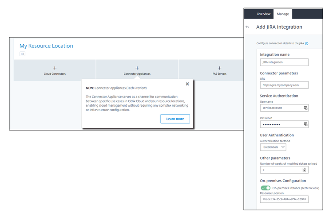Go back using the arrow beside Add JIRA Integration
Screen dimensions: 333x213
click(x=247, y=27)
